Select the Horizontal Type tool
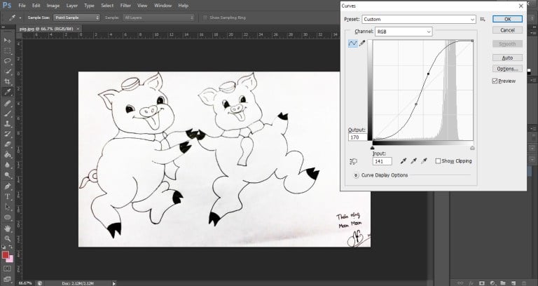 pos(7,197)
